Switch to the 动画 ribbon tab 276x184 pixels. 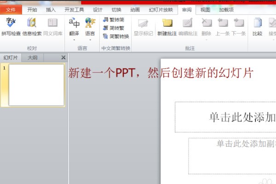(135, 10)
